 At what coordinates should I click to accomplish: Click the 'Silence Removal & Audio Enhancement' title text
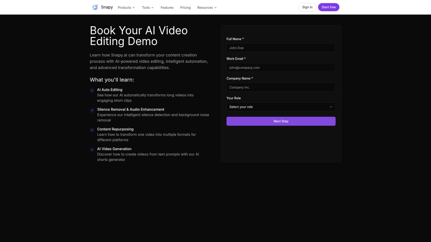[131, 109]
